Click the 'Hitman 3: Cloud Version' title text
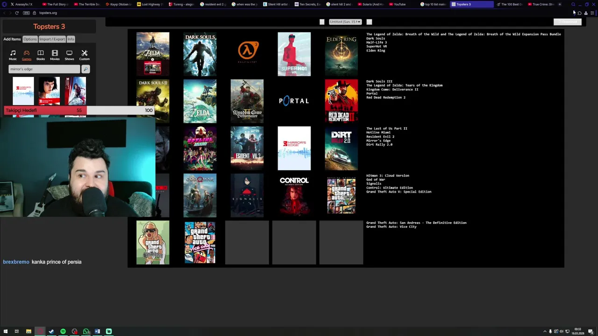 point(388,175)
